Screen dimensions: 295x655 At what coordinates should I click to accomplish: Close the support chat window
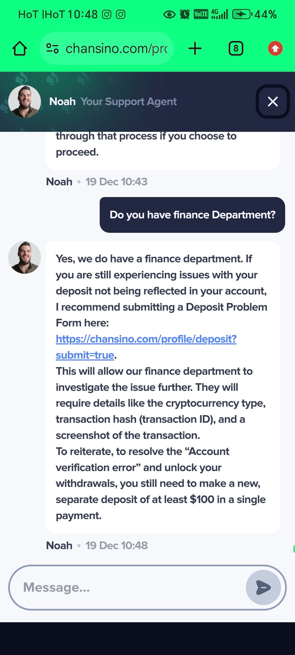(273, 102)
